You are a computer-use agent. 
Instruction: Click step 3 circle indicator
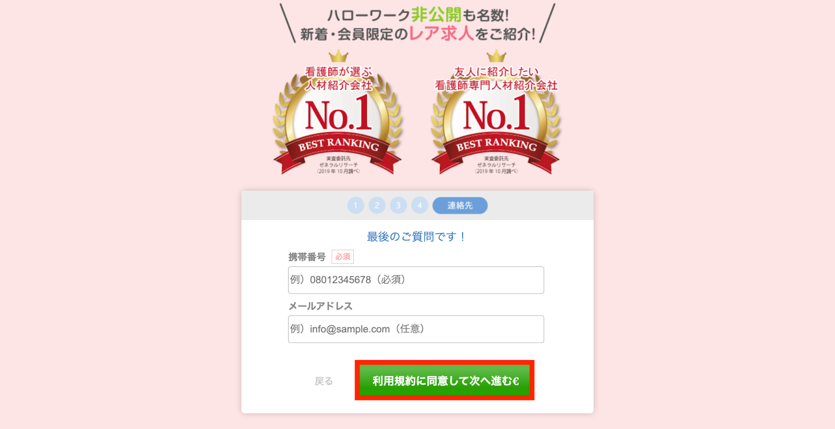[x=398, y=205]
